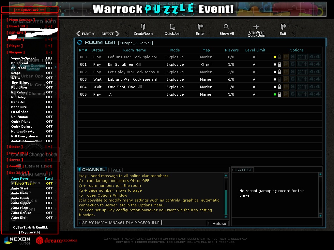Select room 004 One Shot, One Kill
The width and height of the screenshot is (334, 250).
(200, 87)
